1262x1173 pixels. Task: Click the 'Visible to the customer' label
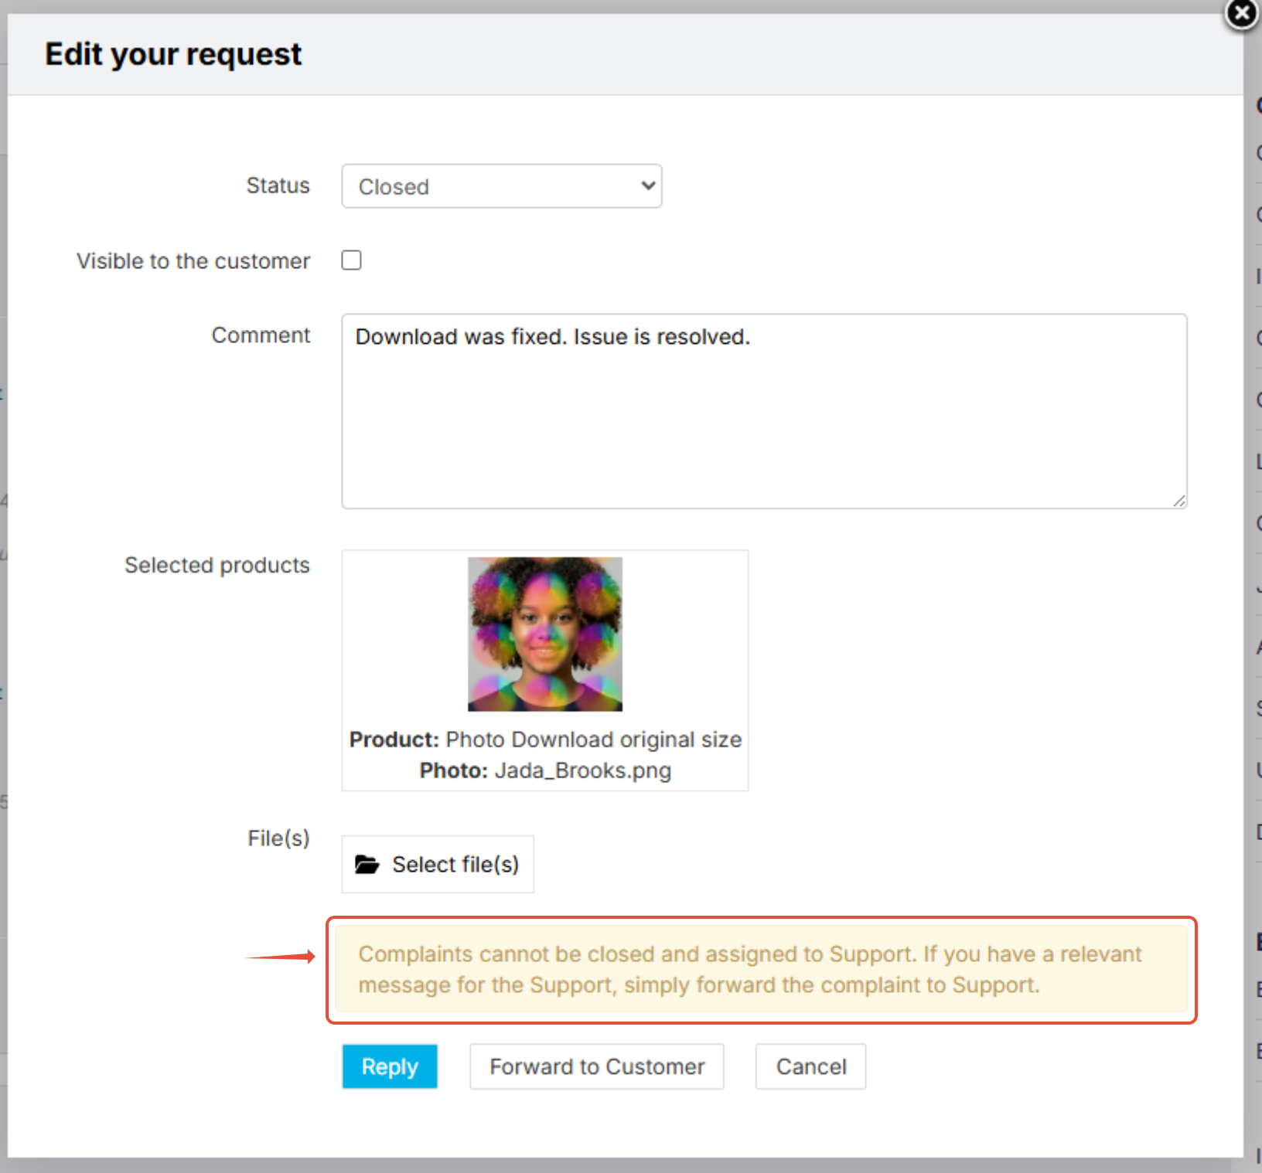click(x=193, y=261)
